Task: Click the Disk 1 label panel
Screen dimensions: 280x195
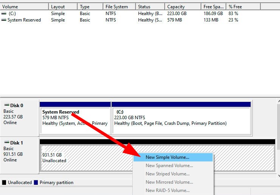Action: pos(19,155)
